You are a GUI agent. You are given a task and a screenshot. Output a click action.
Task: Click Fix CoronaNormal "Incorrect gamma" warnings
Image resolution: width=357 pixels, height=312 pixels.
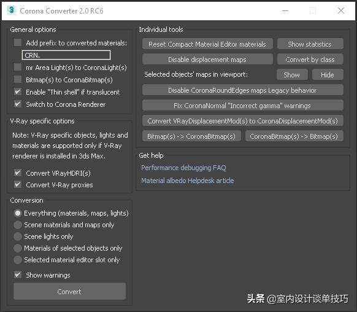click(243, 105)
